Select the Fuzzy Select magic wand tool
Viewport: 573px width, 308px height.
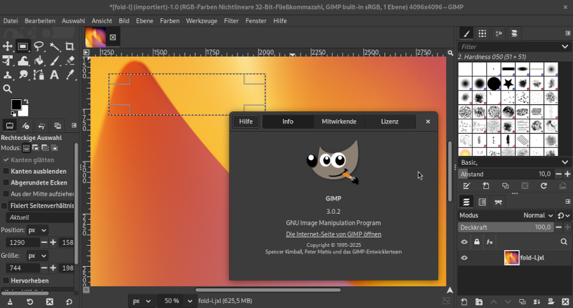point(55,46)
